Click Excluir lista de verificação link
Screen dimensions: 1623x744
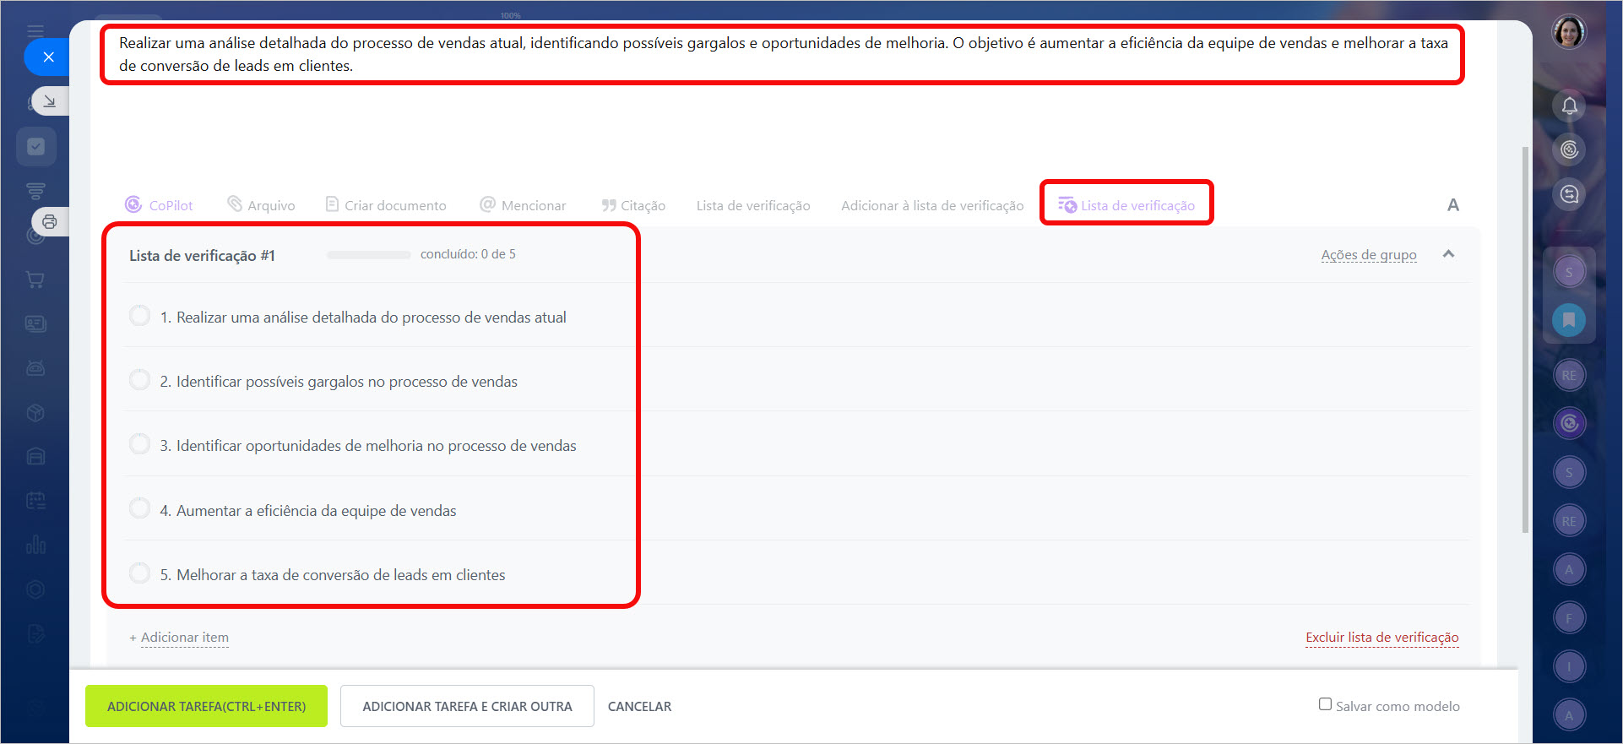[1382, 638]
